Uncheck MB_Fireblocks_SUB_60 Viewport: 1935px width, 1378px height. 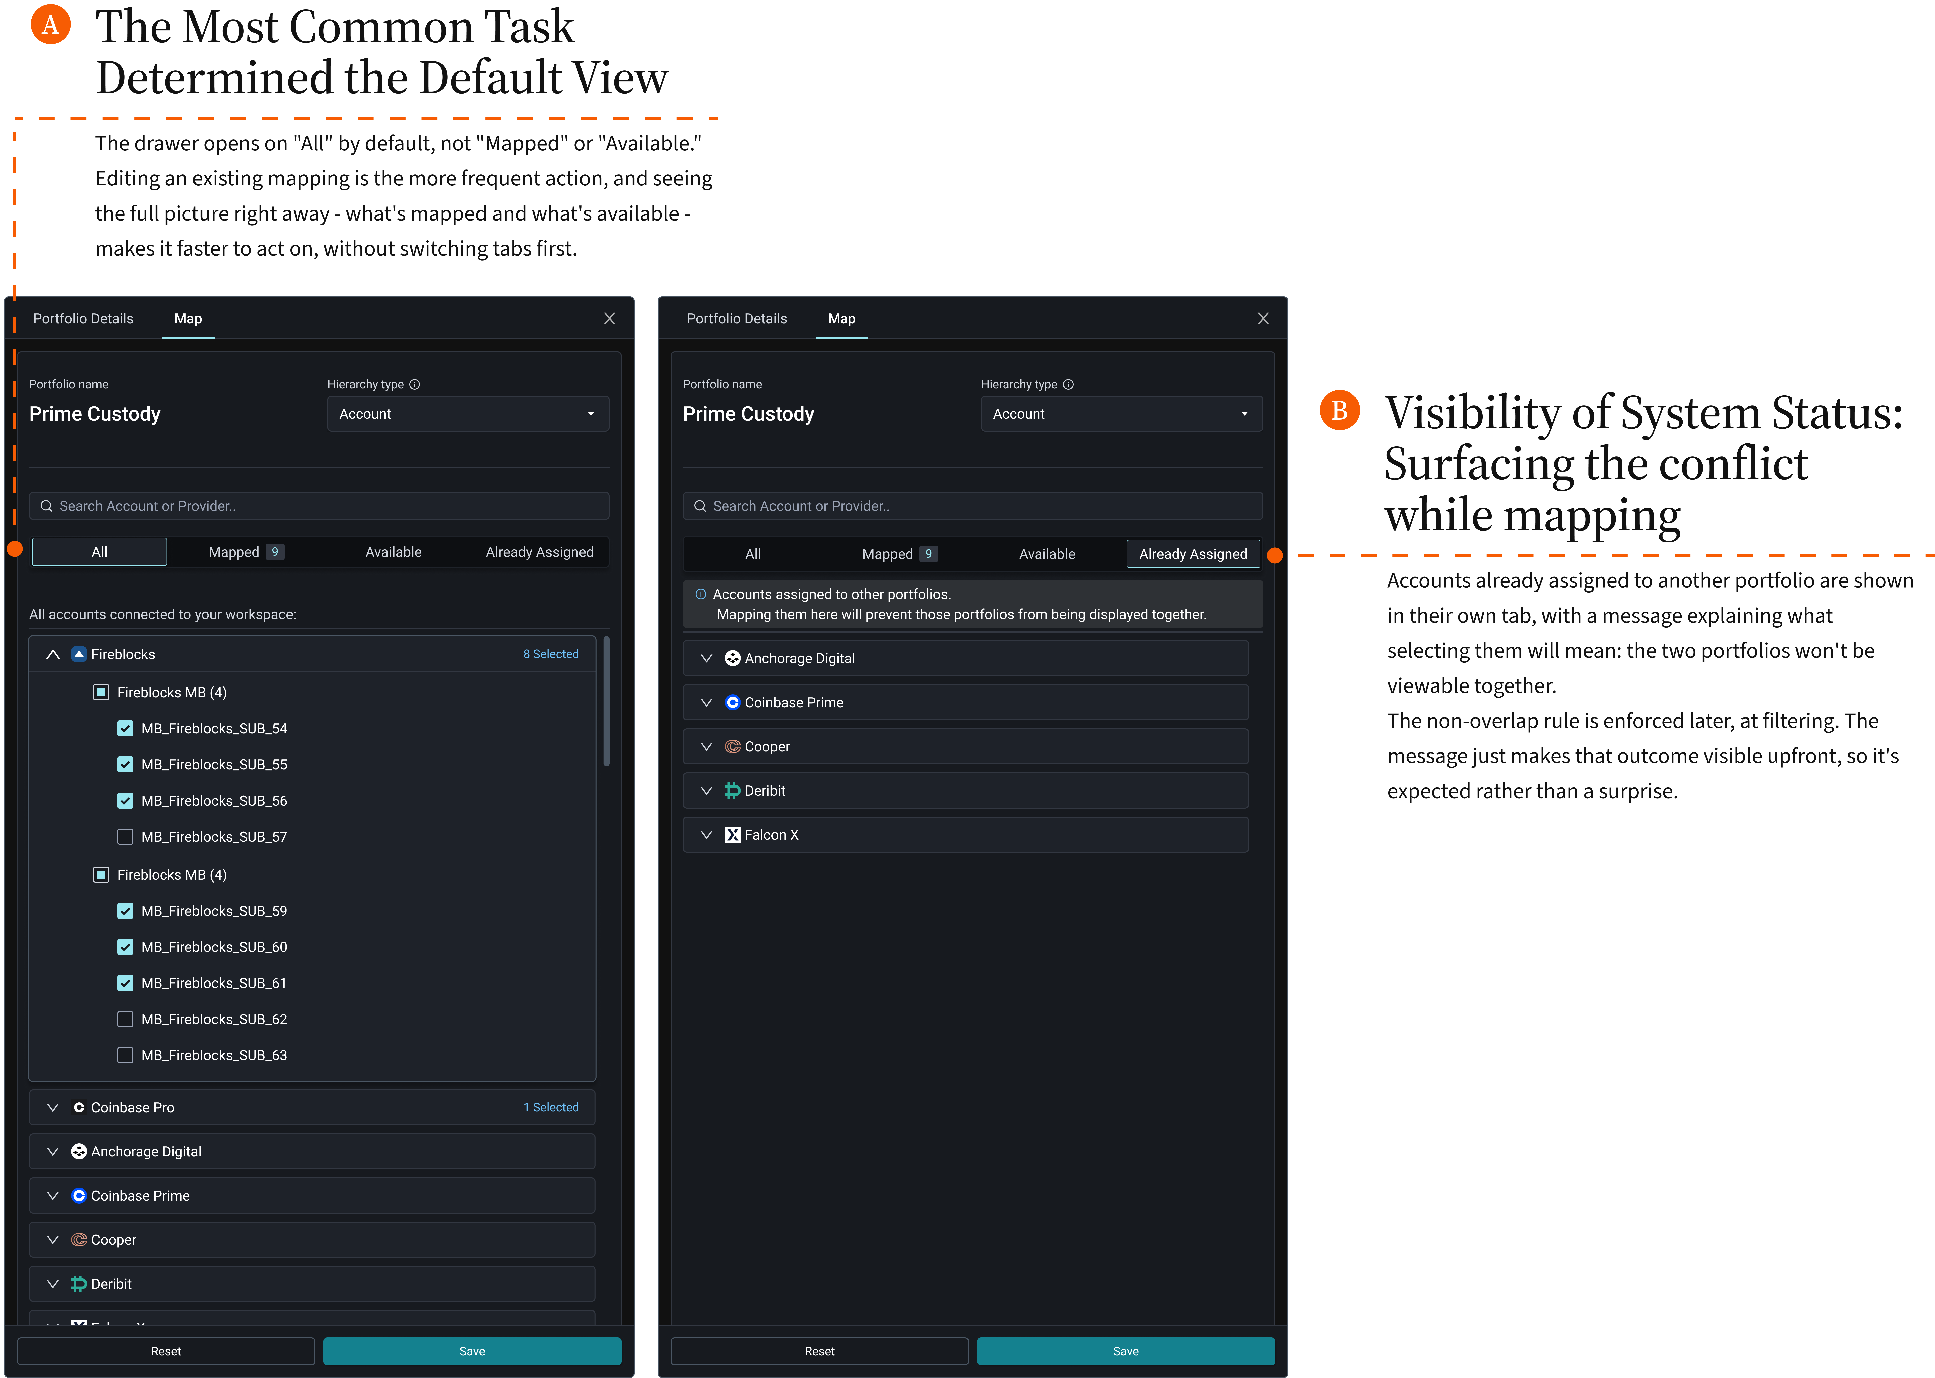point(126,947)
